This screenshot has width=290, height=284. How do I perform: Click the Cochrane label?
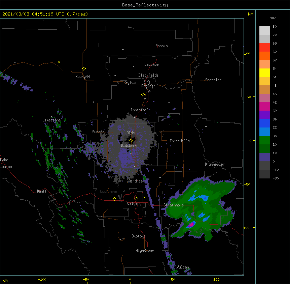click(108, 192)
